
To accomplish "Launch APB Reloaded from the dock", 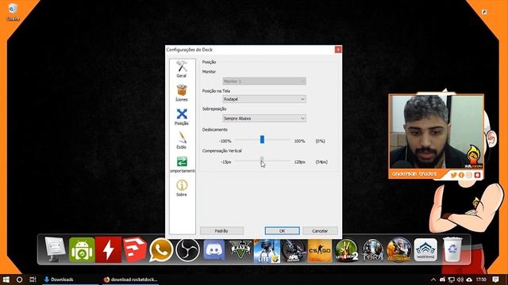I will click(x=294, y=250).
